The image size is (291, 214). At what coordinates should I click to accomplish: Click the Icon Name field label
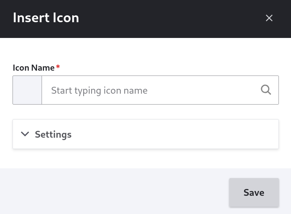[x=33, y=68]
